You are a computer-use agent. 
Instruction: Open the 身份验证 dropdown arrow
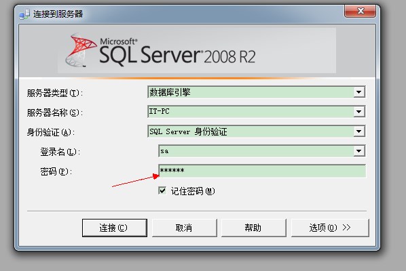click(x=359, y=131)
